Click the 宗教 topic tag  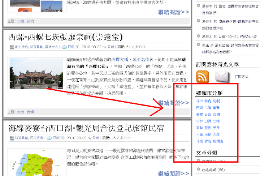(21, 112)
